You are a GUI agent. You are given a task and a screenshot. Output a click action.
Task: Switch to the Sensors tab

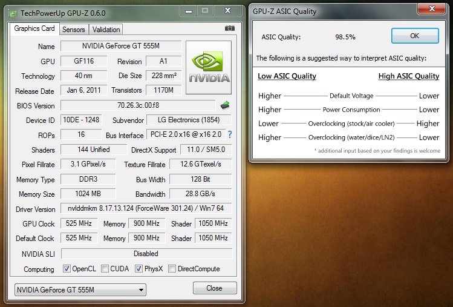[x=74, y=30]
